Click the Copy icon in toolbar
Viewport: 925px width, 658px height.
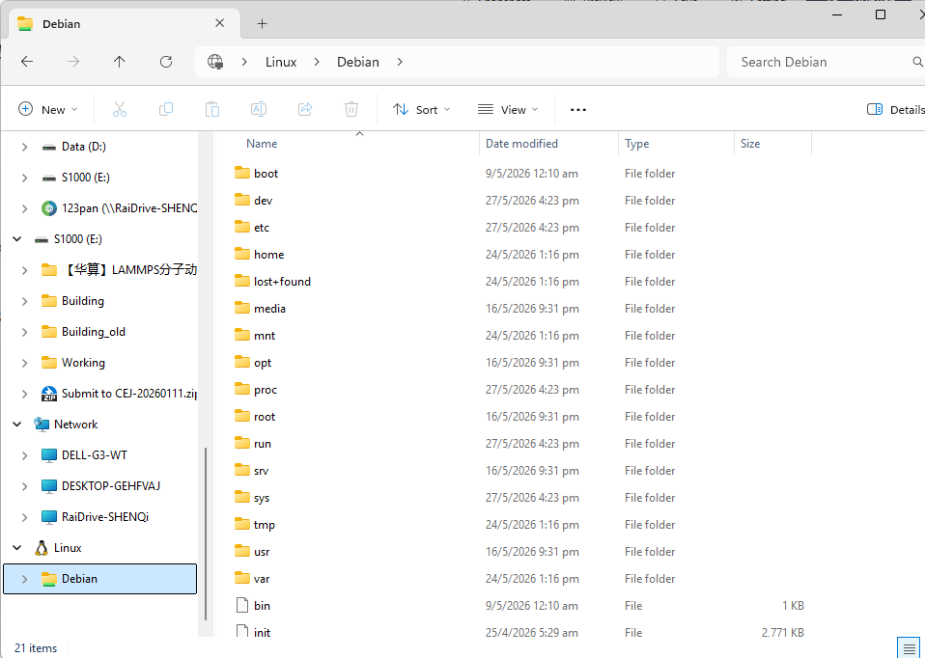pyautogui.click(x=166, y=109)
